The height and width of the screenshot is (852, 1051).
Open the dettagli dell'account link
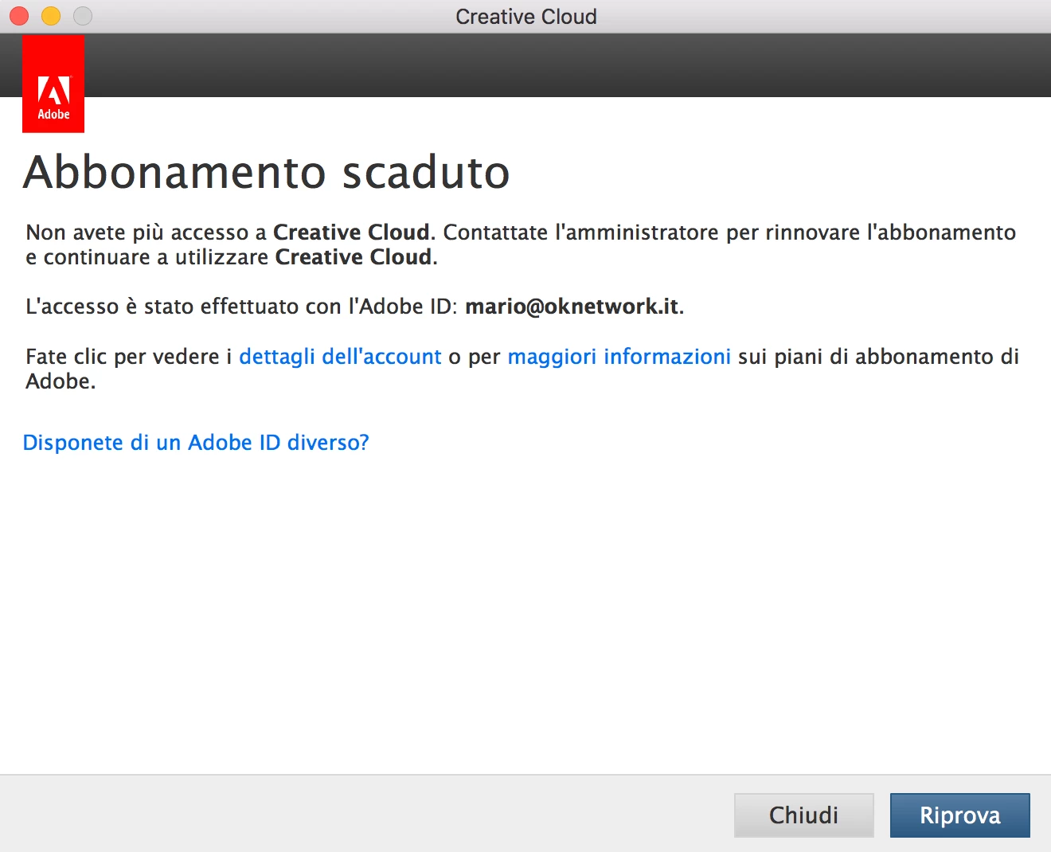(340, 357)
